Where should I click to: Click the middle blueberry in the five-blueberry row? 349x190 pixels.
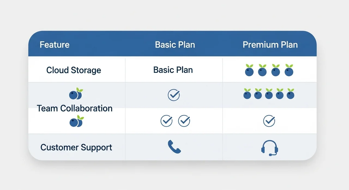coord(269,94)
